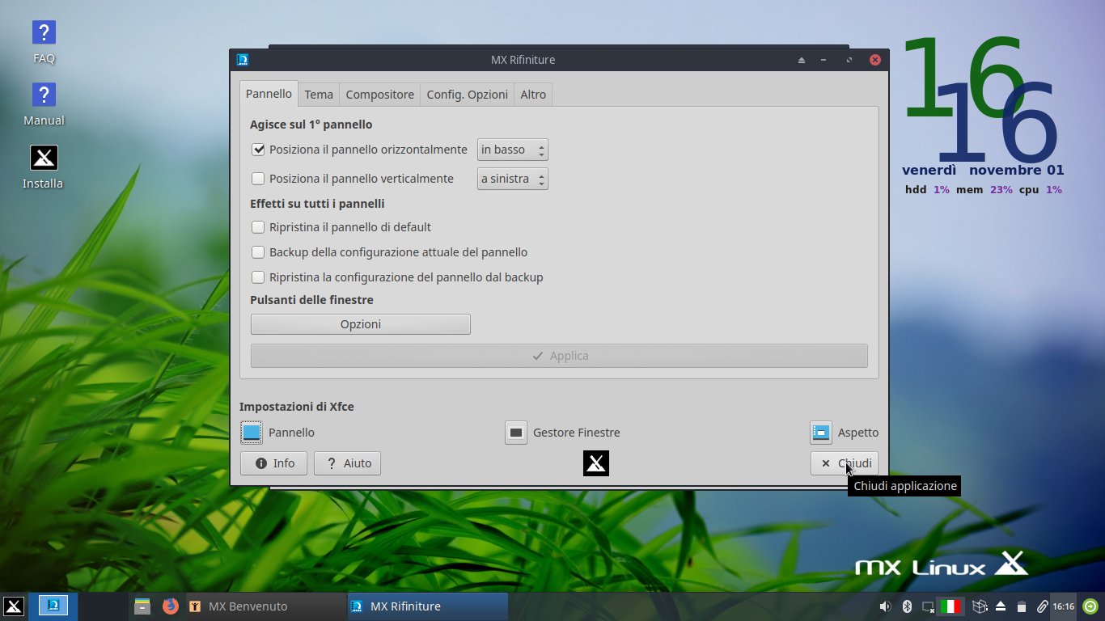Open the Xfce Pannello settings icon button
Viewport: 1105px width, 621px height.
point(252,433)
